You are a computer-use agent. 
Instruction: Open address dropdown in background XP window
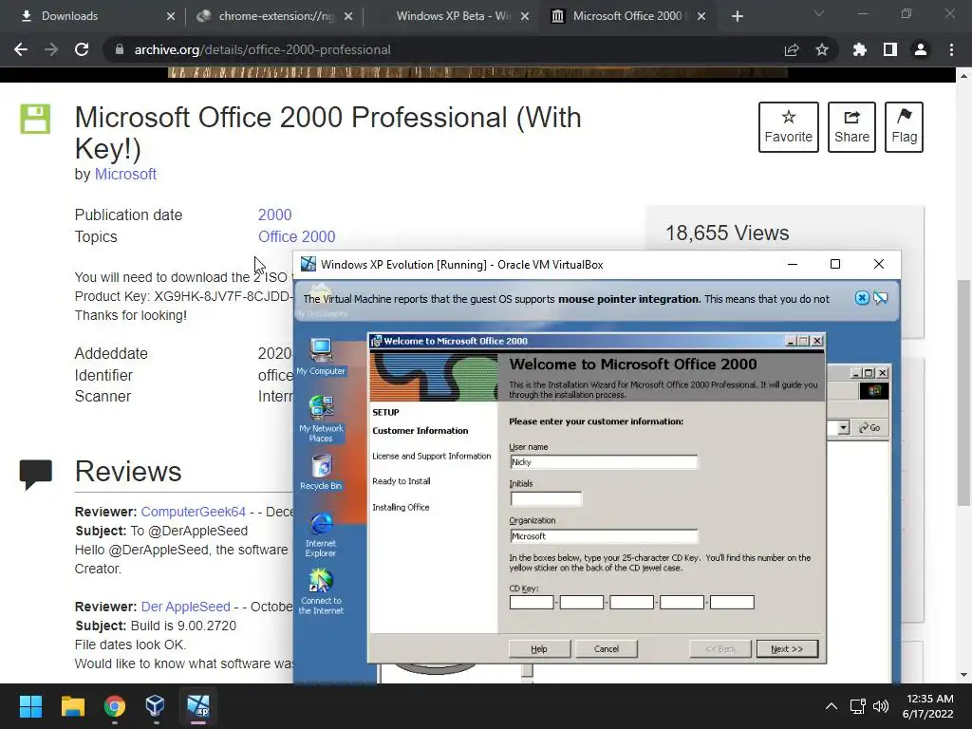(x=843, y=428)
